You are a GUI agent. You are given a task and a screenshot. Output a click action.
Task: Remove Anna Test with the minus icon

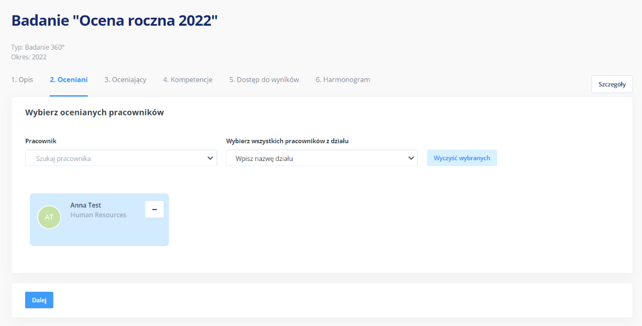(155, 209)
